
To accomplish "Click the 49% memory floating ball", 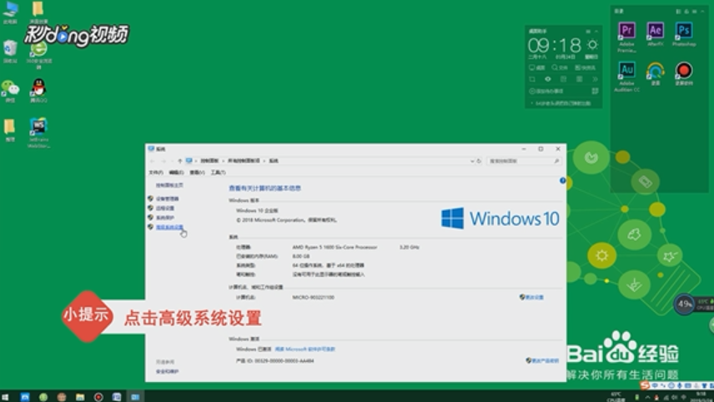I will tap(685, 304).
